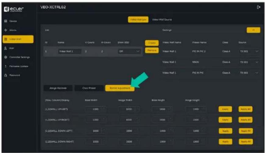Screen dimensions: 265x153
Task: Switch to the Video Wall Source tab
Action: coord(162,20)
